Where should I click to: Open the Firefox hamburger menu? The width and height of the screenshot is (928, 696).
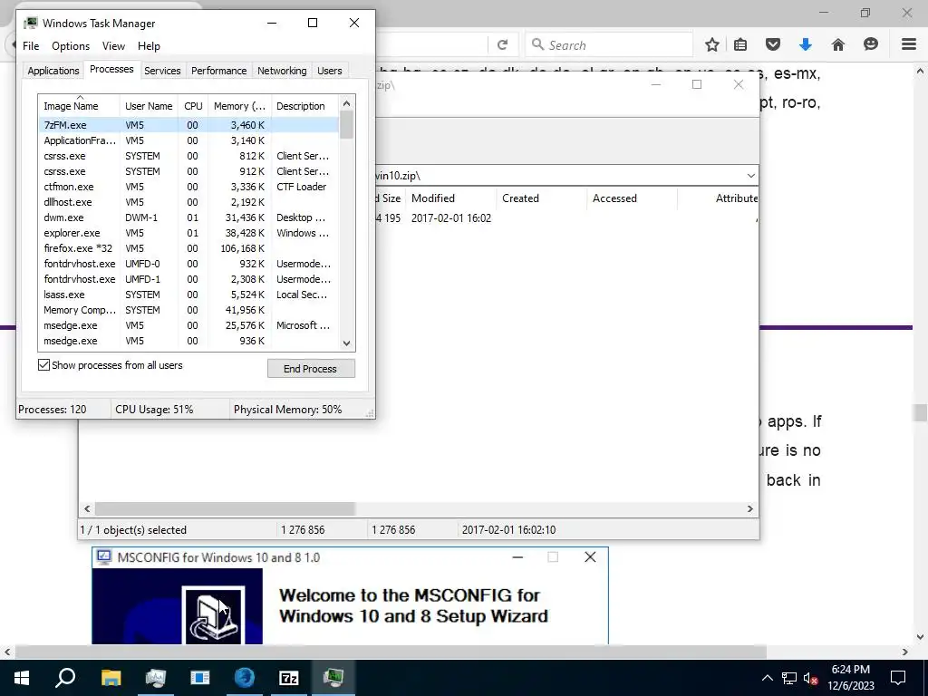coord(909,44)
